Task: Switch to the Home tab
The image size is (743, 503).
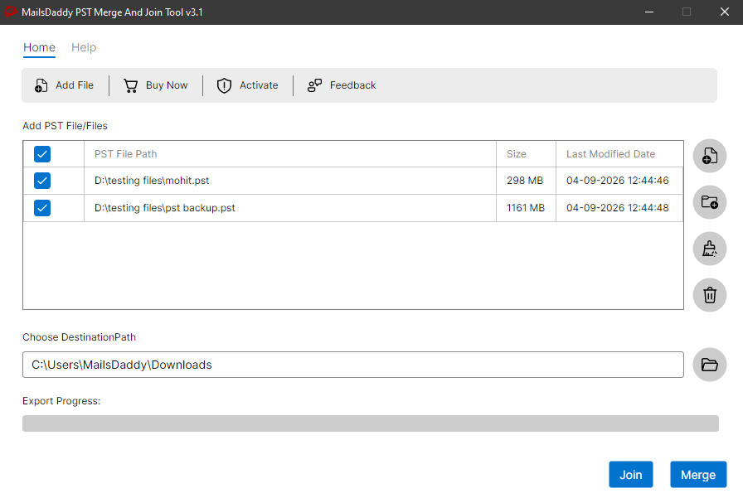Action: pyautogui.click(x=39, y=47)
